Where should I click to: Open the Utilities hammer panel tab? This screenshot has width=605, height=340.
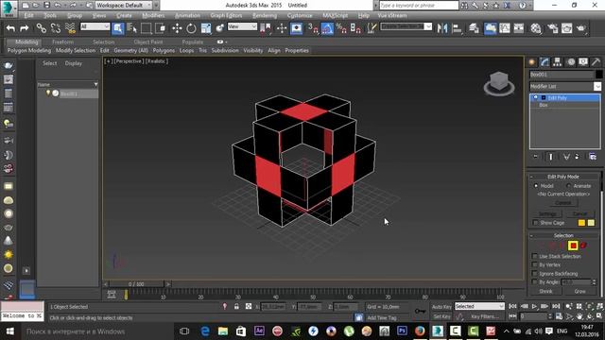pyautogui.click(x=596, y=61)
